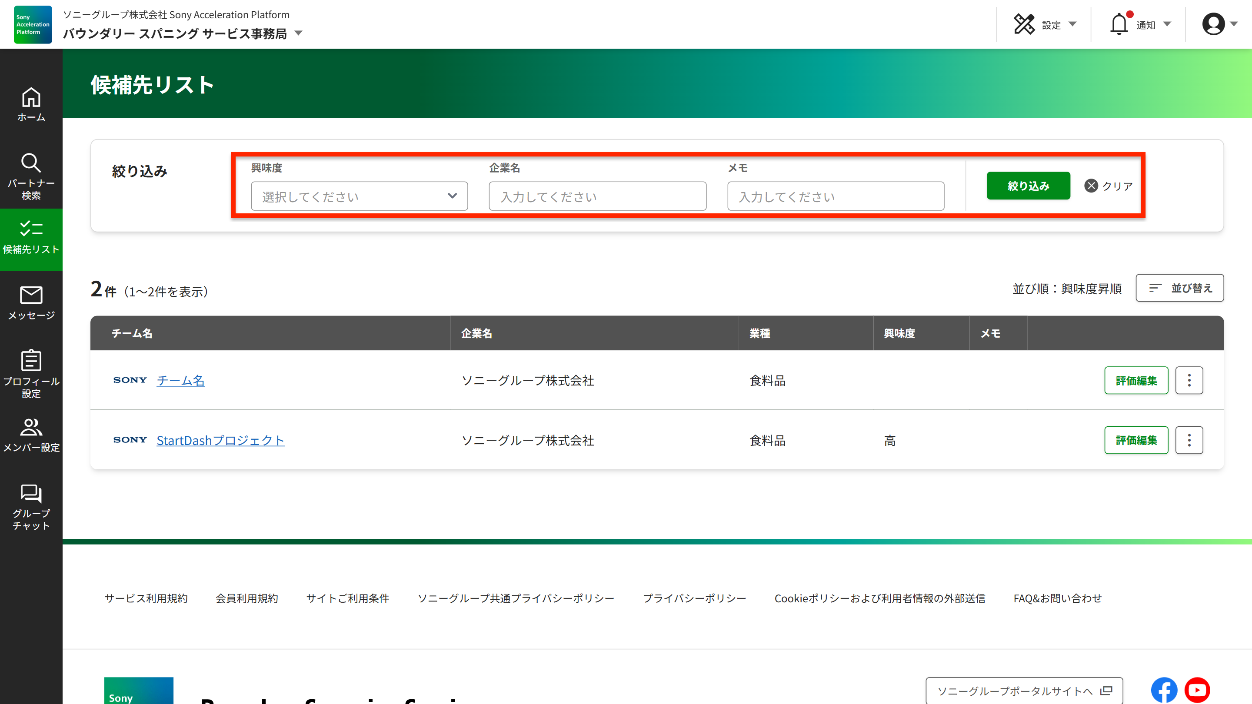Open メッセージ mail icon in sidebar

(x=31, y=302)
